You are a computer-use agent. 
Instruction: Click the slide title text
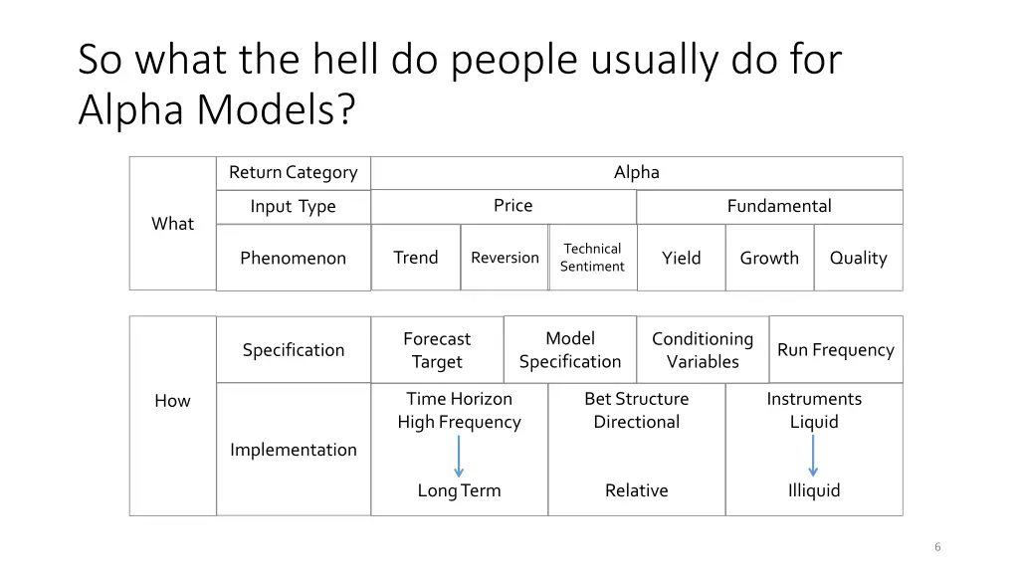[460, 84]
